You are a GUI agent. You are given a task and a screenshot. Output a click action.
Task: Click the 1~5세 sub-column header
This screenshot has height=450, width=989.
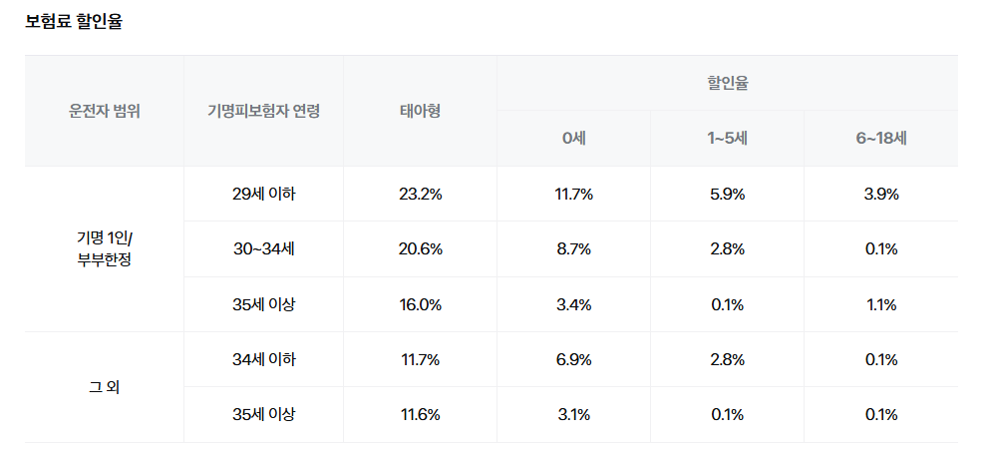pyautogui.click(x=727, y=139)
